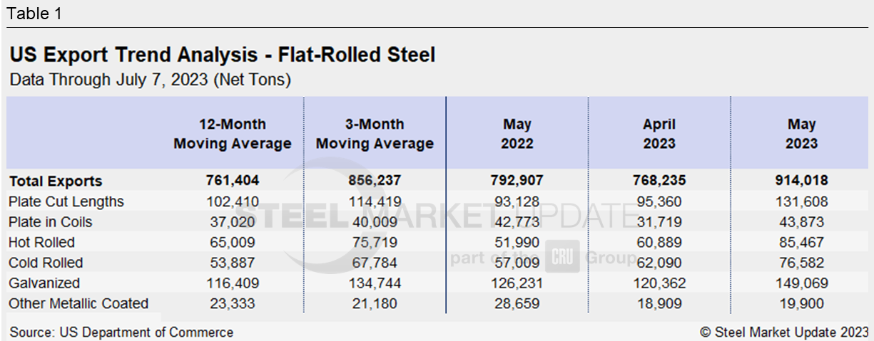Click the 3-Month Moving Average column header

375,134
